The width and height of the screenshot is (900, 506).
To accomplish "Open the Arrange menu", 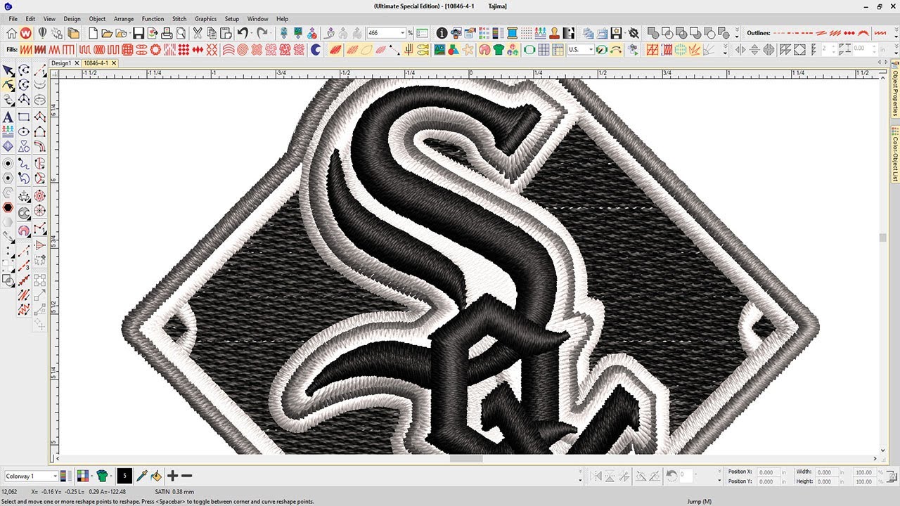I will pyautogui.click(x=124, y=19).
